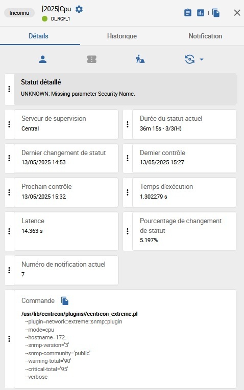Select the Détails tab
Viewport: 244px width, 390px height.
click(x=38, y=36)
